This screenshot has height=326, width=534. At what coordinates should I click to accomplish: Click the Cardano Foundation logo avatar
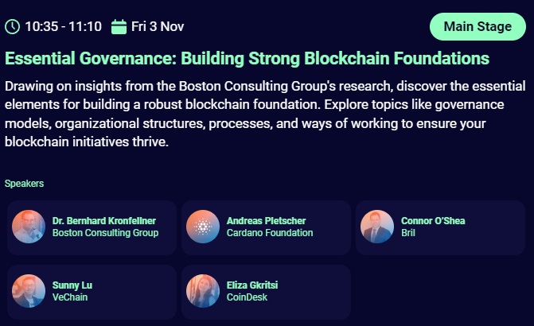pyautogui.click(x=203, y=227)
